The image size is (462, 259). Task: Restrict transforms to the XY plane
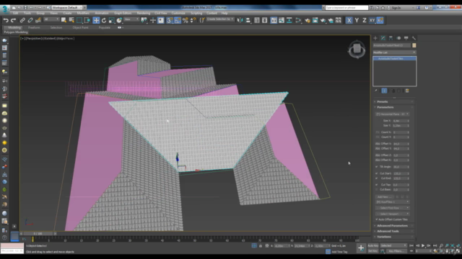coord(372,20)
